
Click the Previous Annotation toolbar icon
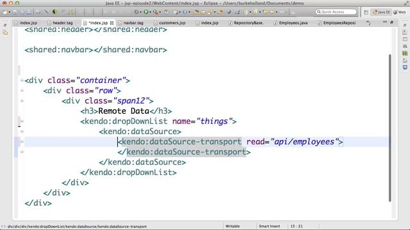click(255, 12)
